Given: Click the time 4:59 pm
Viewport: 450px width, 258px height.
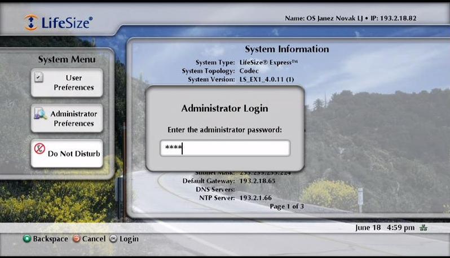Looking at the screenshot, I should pyautogui.click(x=400, y=228).
